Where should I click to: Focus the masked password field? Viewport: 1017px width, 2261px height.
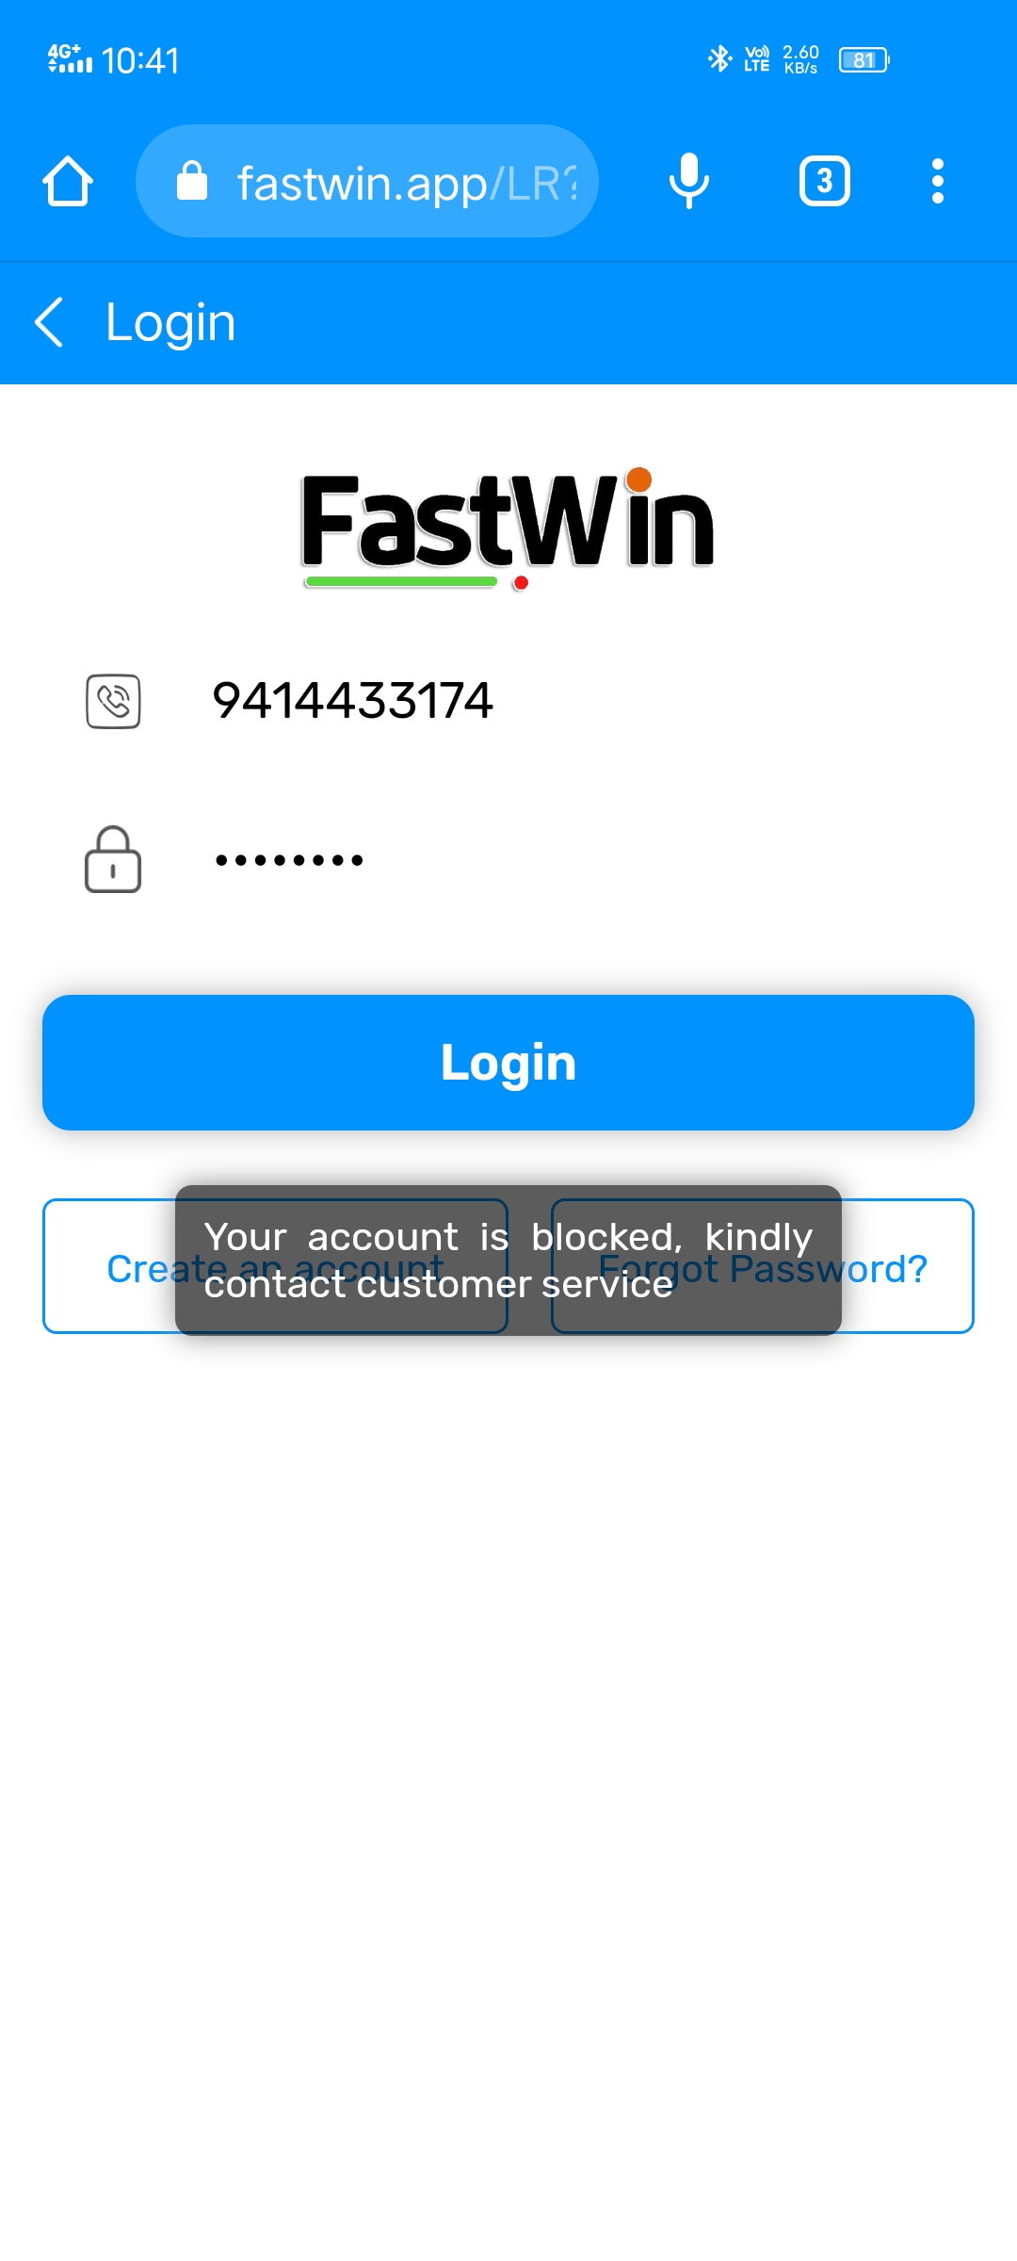[x=565, y=859]
